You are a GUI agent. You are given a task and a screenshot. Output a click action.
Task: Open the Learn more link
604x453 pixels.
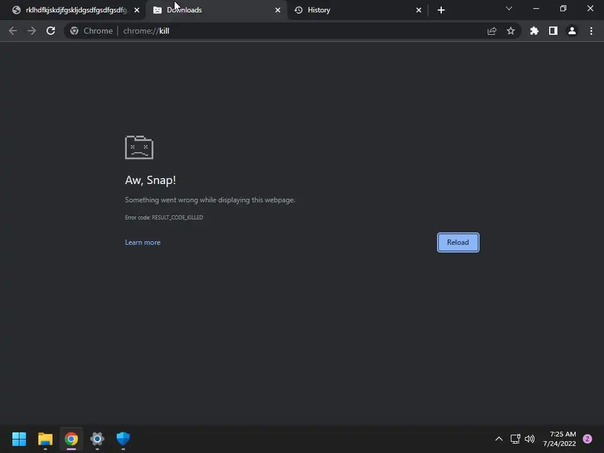(x=143, y=242)
